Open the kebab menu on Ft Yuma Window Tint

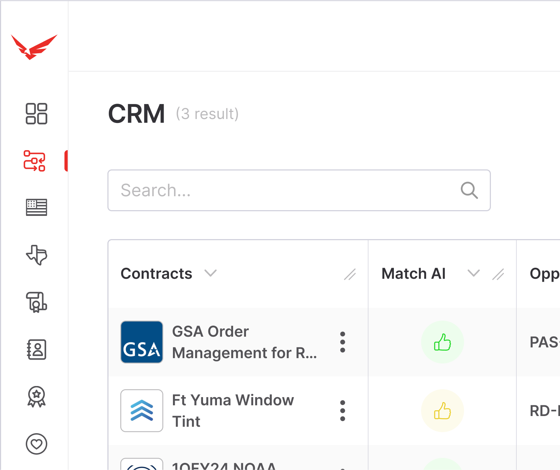point(343,410)
